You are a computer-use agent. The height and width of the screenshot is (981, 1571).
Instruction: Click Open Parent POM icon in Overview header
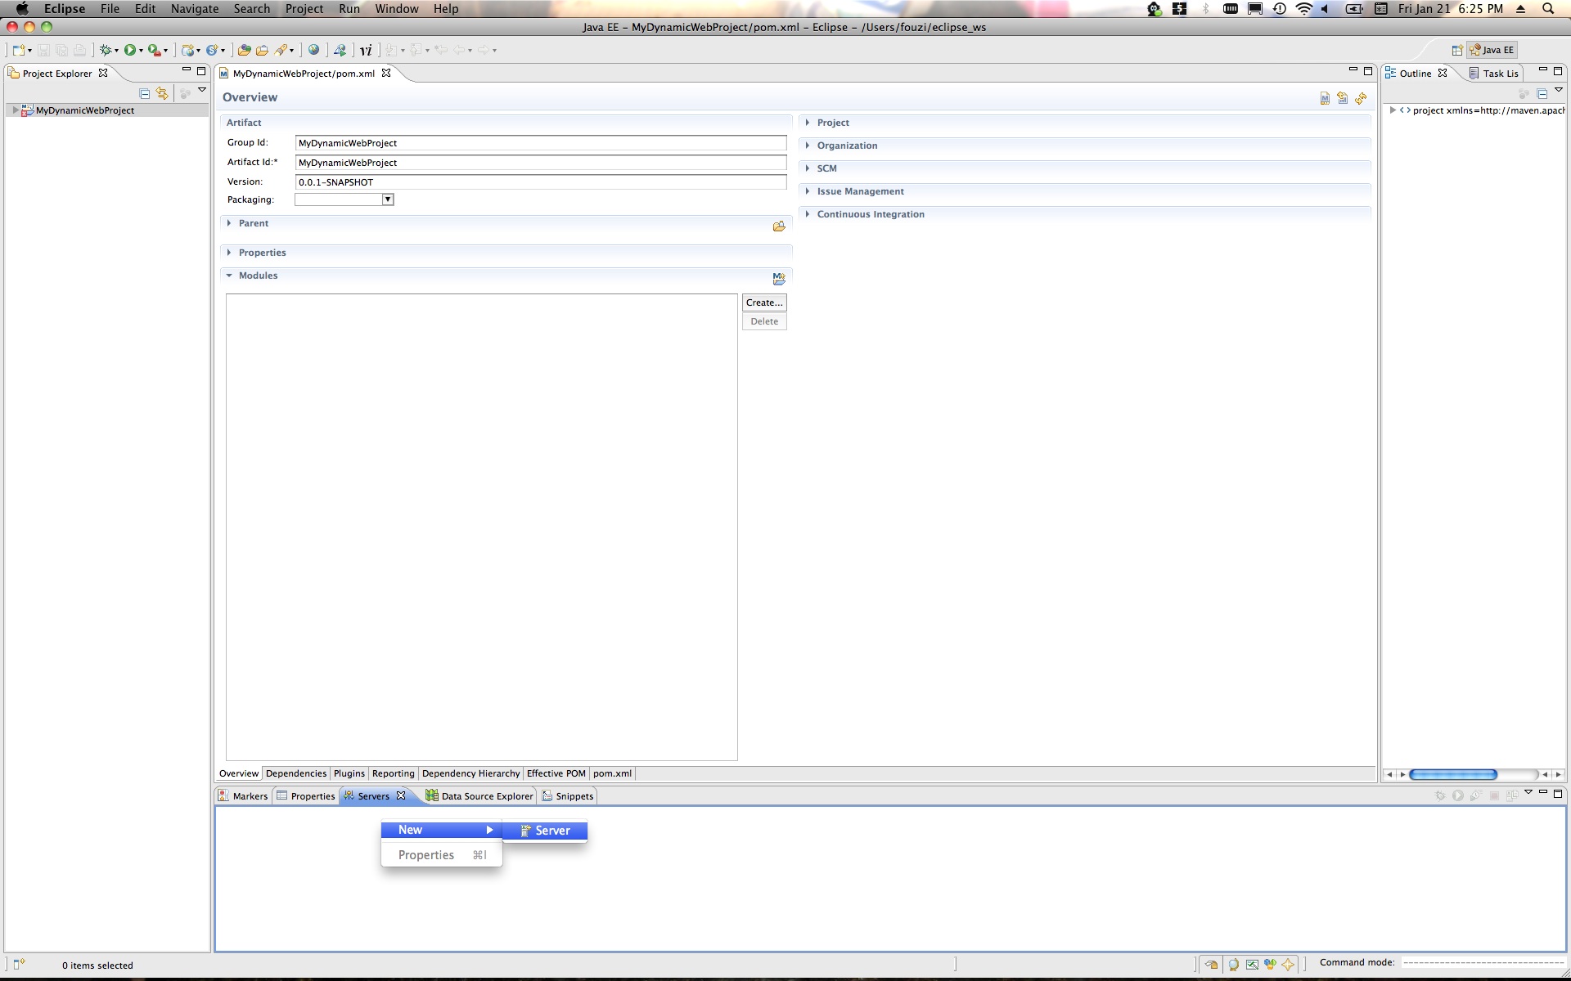[1343, 98]
